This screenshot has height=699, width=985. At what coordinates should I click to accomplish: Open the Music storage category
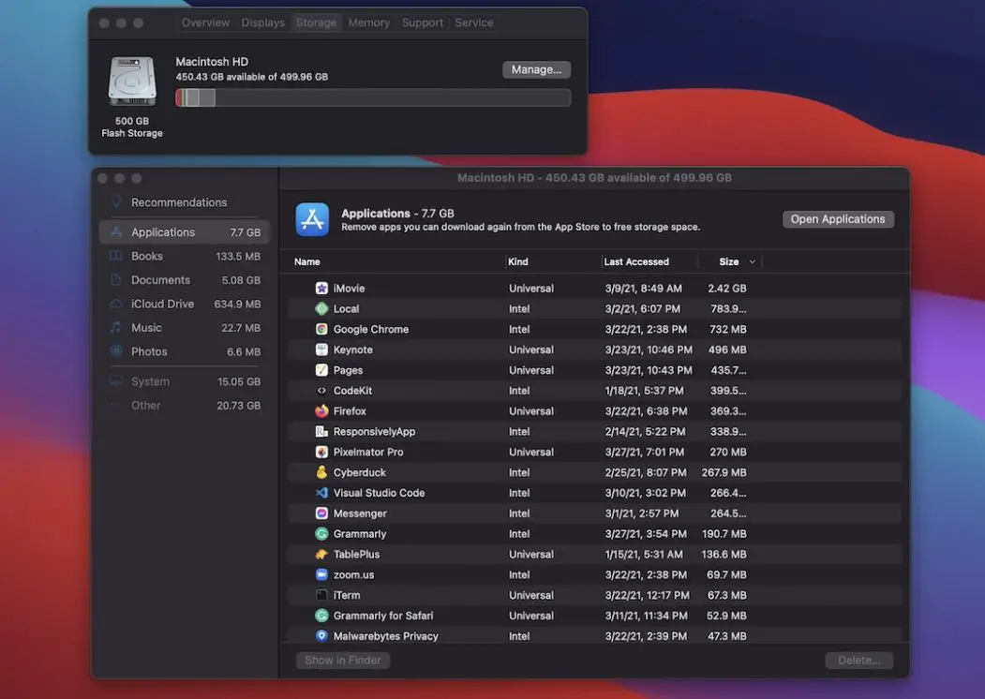coord(146,327)
